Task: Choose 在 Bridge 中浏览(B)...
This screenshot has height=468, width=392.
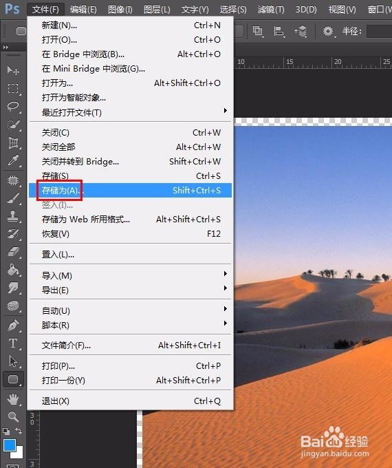Action: click(130, 54)
